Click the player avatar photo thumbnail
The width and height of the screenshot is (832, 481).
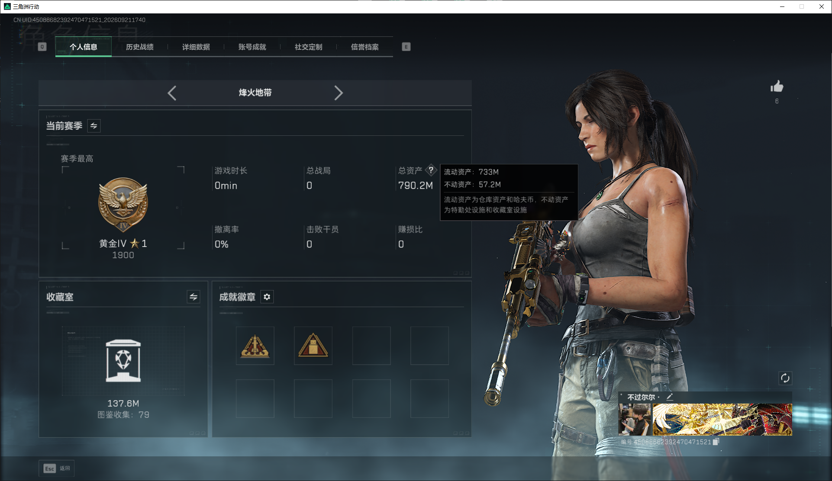635,419
